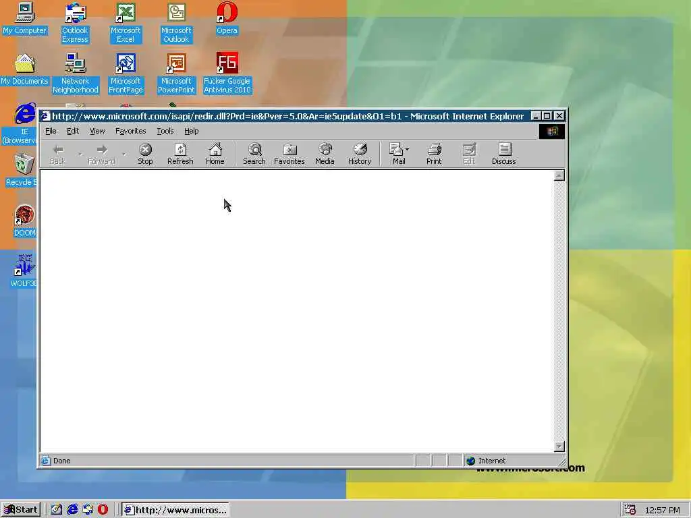Viewport: 691px width, 518px height.
Task: Select the Microsoft FrontPage desktop shortcut
Action: [126, 74]
